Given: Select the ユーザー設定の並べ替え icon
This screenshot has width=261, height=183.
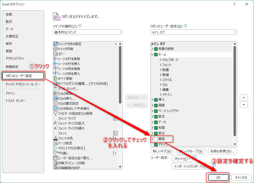Looking at the screenshot, I should pos(55,158).
